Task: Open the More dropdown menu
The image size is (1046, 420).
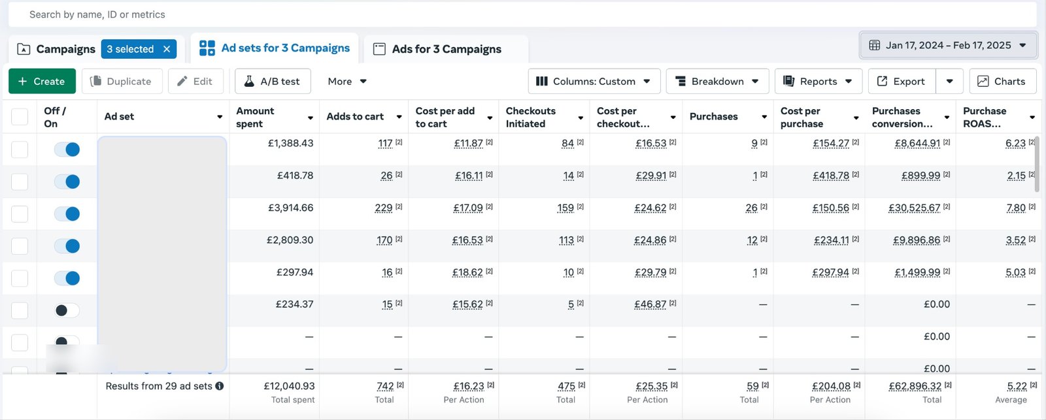Action: pos(347,81)
